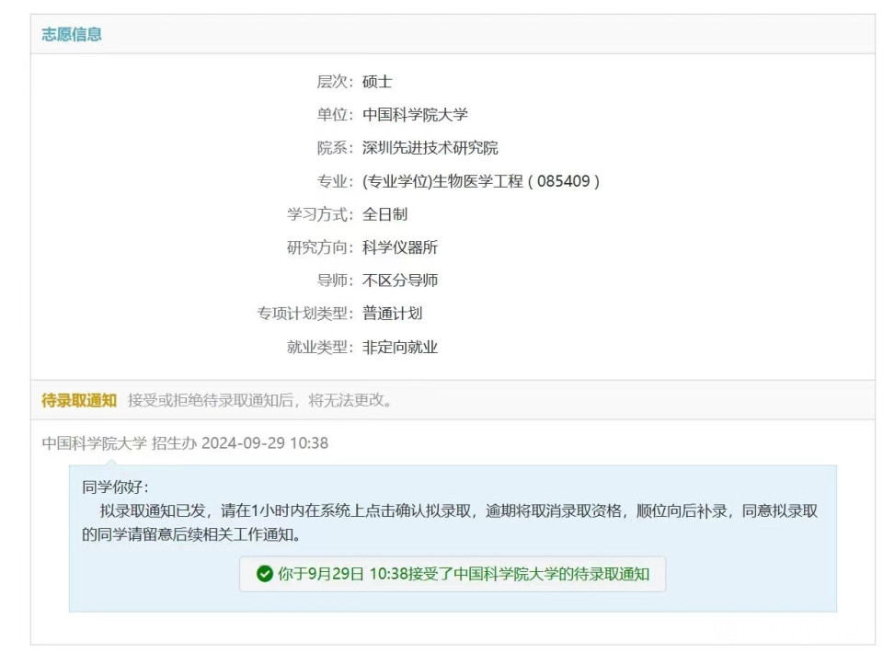Viewport: 883px width, 653px height.
Task: Click the 同学你好 greeting in the message
Action: [x=115, y=487]
